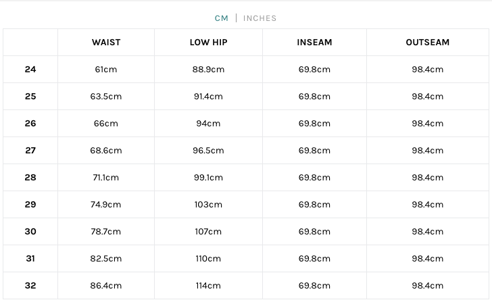Click the 74.9cm waist measurement
Image resolution: width=492 pixels, height=300 pixels.
tap(106, 205)
